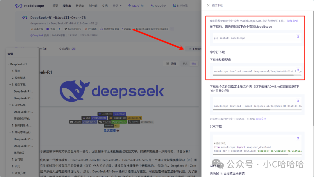
Task: Click the PyTorch tag
Action: [x=90, y=29]
